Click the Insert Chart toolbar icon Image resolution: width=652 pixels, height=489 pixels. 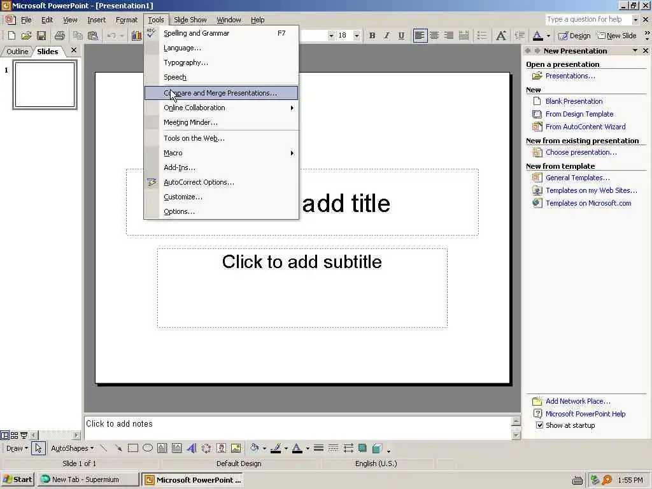[x=136, y=36]
